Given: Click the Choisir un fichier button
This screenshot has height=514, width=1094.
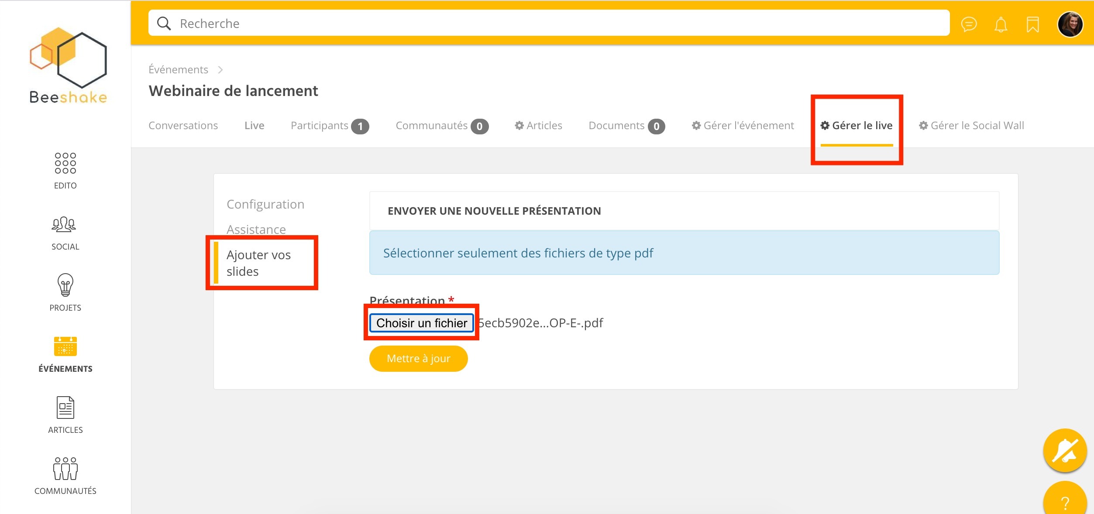Looking at the screenshot, I should (421, 323).
